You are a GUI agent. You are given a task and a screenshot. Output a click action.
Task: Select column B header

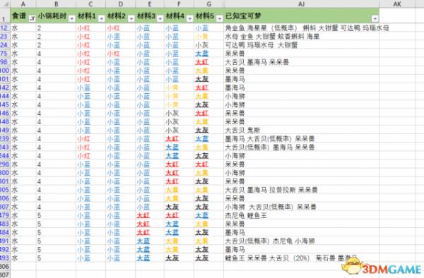56,4
